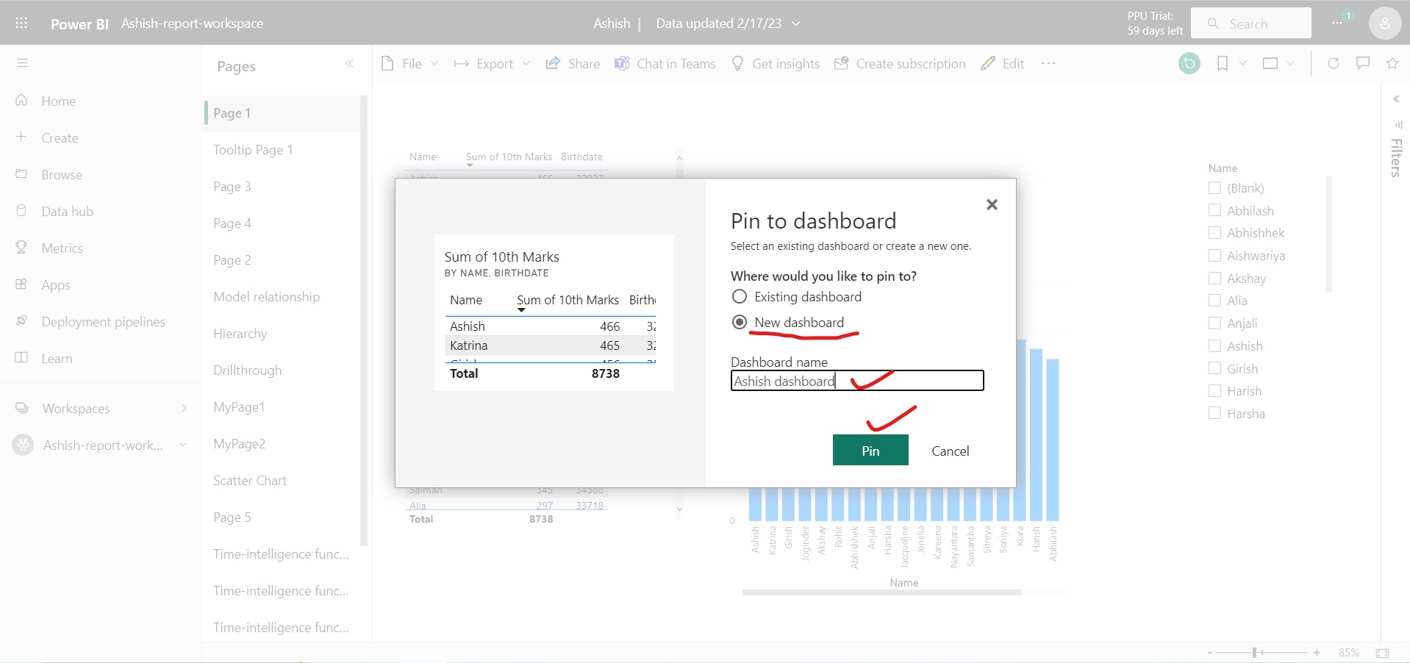Open Create subscription
This screenshot has height=663, width=1410.
click(900, 63)
